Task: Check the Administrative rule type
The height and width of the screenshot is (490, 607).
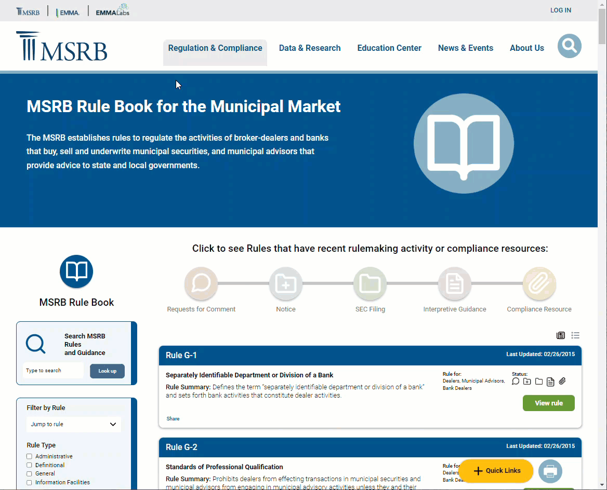Action: tap(29, 456)
